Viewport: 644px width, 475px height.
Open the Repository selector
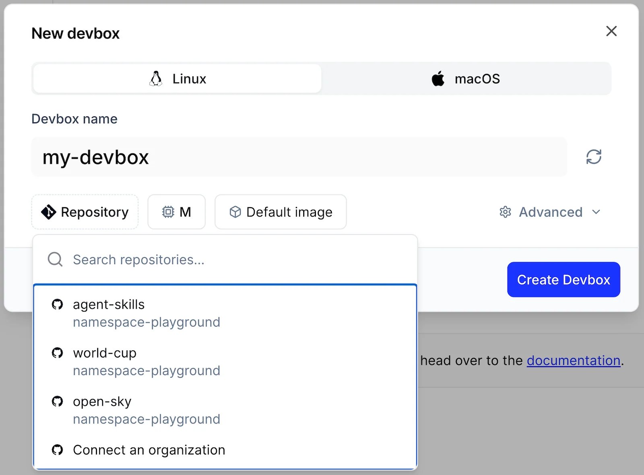point(85,212)
